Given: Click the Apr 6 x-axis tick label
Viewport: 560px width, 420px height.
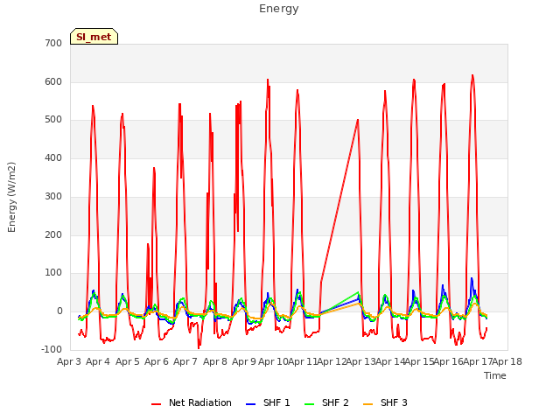Looking at the screenshot, I should 157,361.
